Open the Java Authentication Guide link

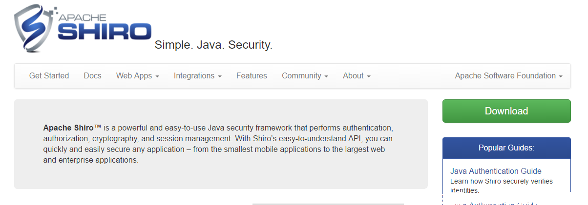pyautogui.click(x=496, y=171)
